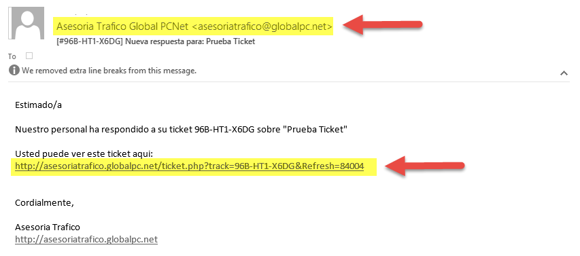Click the Asesoria Trafico signature name
Viewport: 580px width, 256px height.
tap(48, 227)
